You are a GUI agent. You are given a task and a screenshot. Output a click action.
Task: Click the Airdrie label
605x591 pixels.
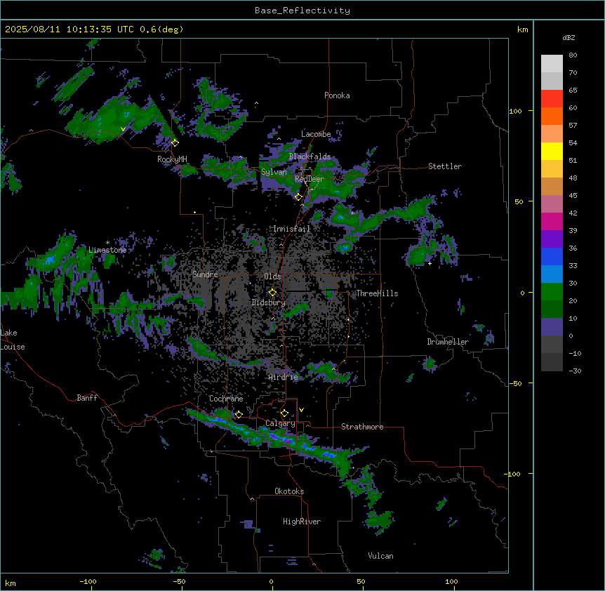pos(284,377)
